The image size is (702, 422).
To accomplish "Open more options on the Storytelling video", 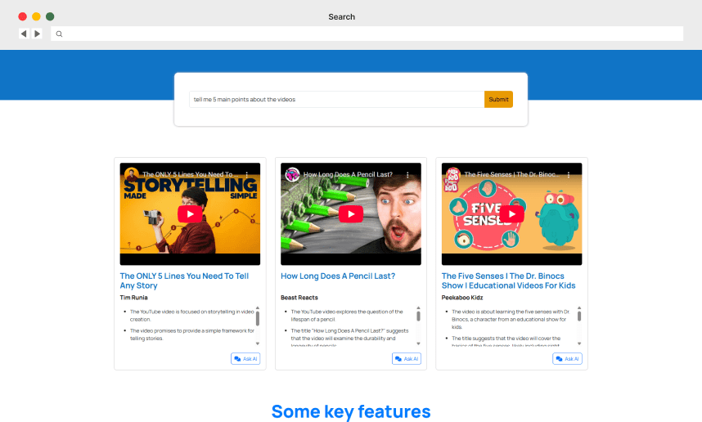I will (250, 175).
